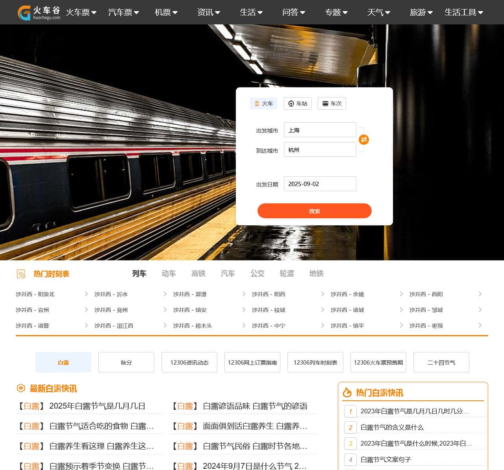This screenshot has height=470, width=504.
Task: Open article 2025年白露节气是几月几日
Action: pos(97,406)
